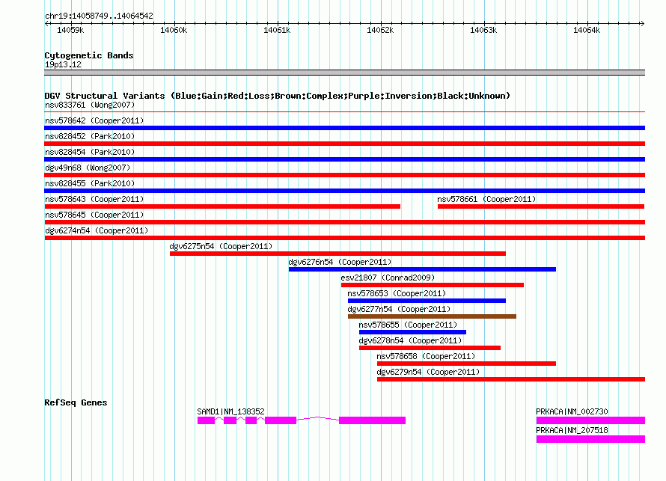Click the 14060k ruler label

click(x=174, y=30)
